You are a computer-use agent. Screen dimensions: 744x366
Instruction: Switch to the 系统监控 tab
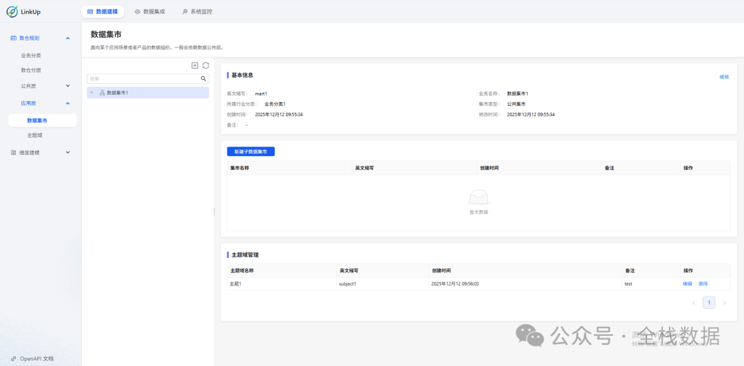tap(197, 12)
